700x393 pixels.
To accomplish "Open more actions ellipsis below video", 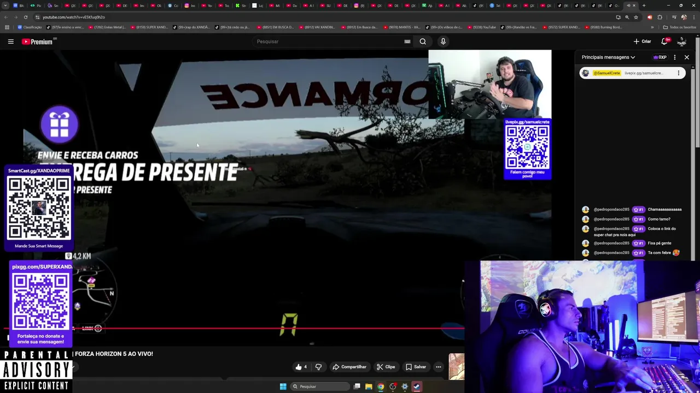I will pos(438,367).
